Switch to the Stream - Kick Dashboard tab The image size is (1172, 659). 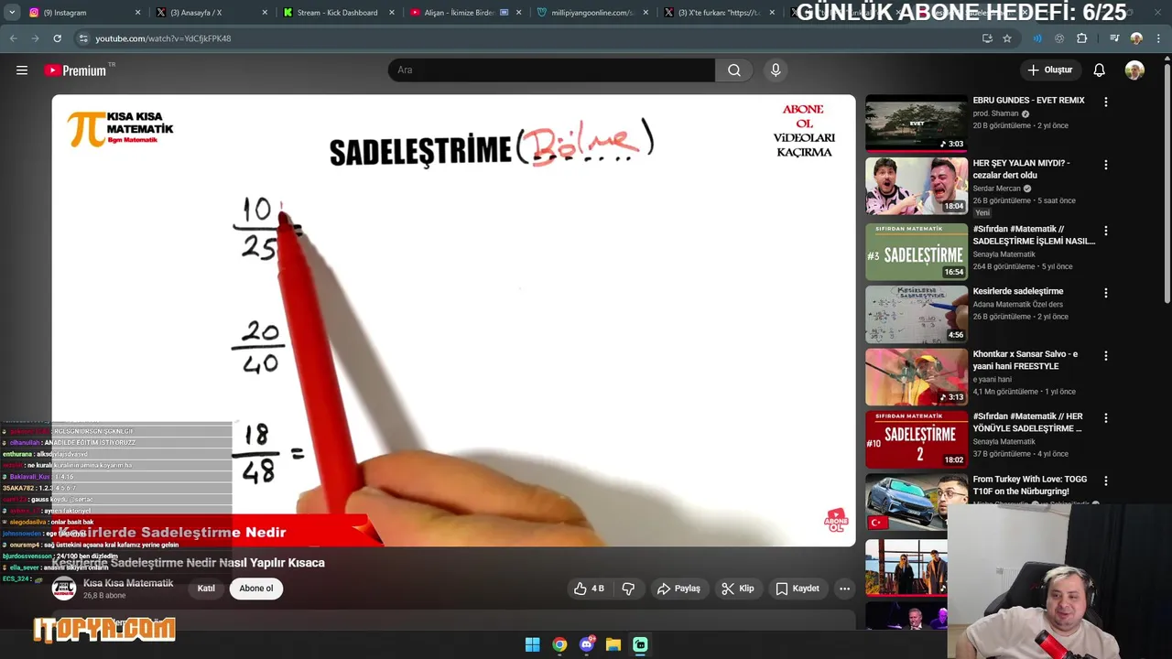click(338, 13)
